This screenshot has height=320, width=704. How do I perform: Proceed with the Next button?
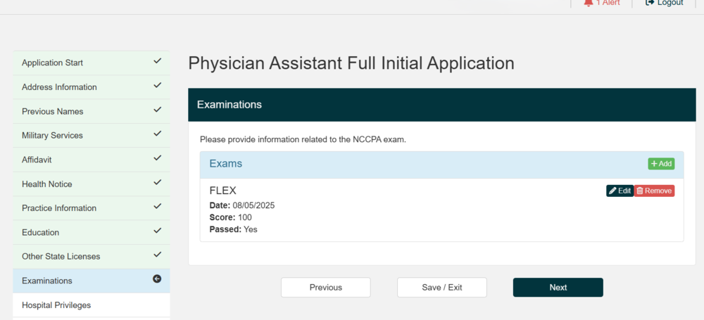[x=558, y=287]
